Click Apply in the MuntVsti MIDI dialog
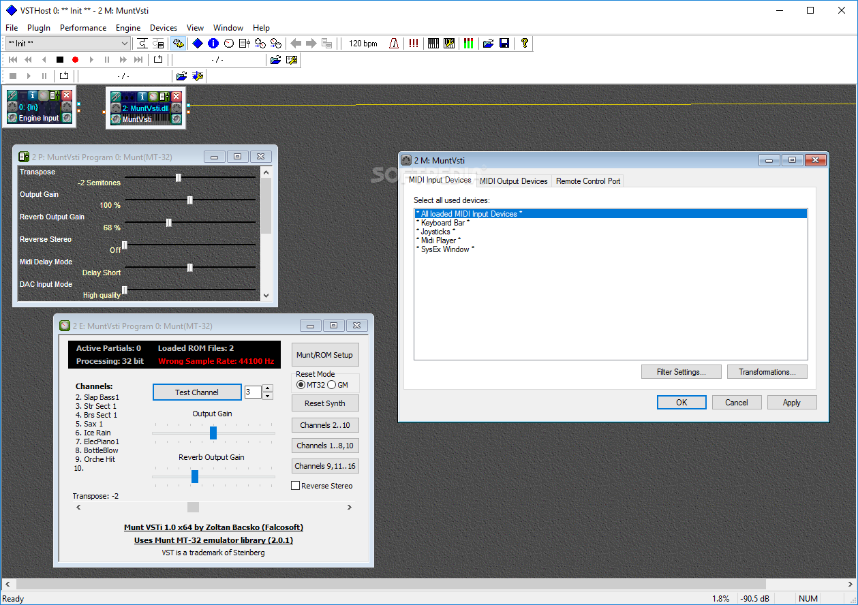 pos(792,403)
